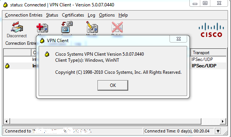The height and width of the screenshot is (137, 231).
Task: Select the Connection Entries tab
Action: coord(20,43)
